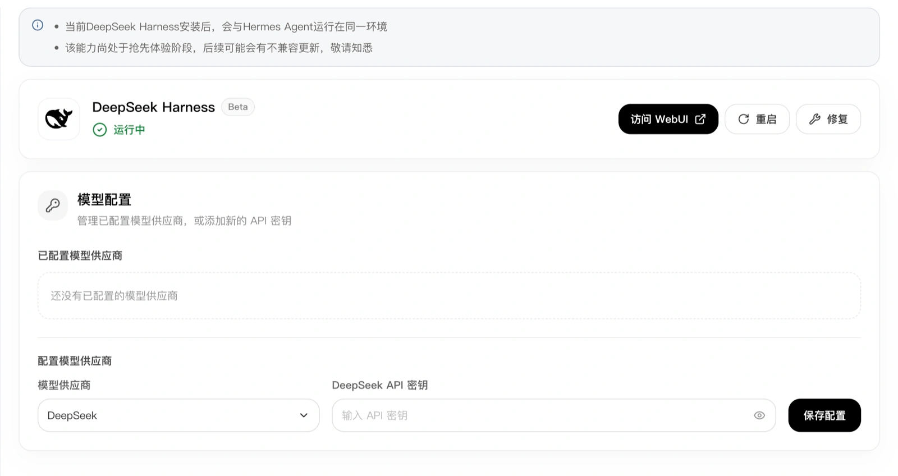Viewport: 898px width, 476px height.
Task: Click the 运行中 status text
Action: (129, 130)
